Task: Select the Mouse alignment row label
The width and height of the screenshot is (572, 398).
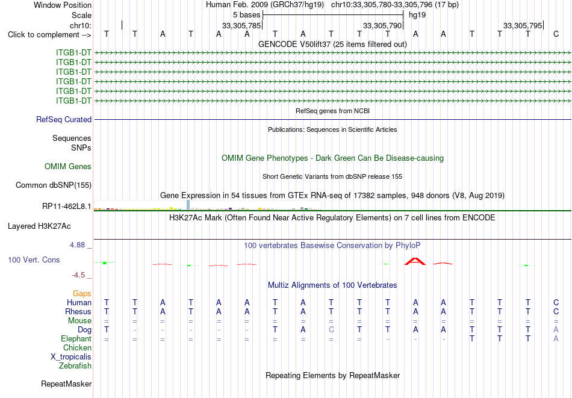Action: pos(80,321)
